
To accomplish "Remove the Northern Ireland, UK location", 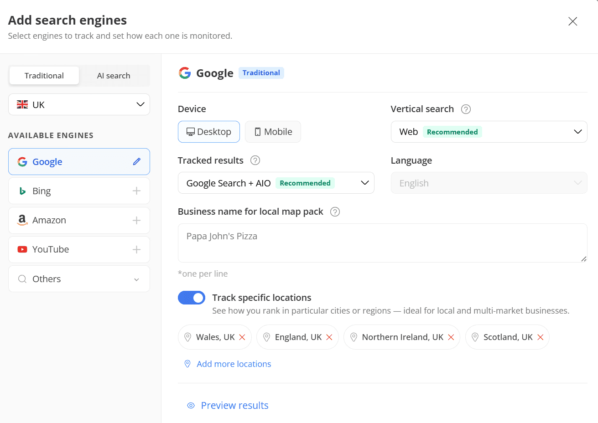I will (x=451, y=337).
